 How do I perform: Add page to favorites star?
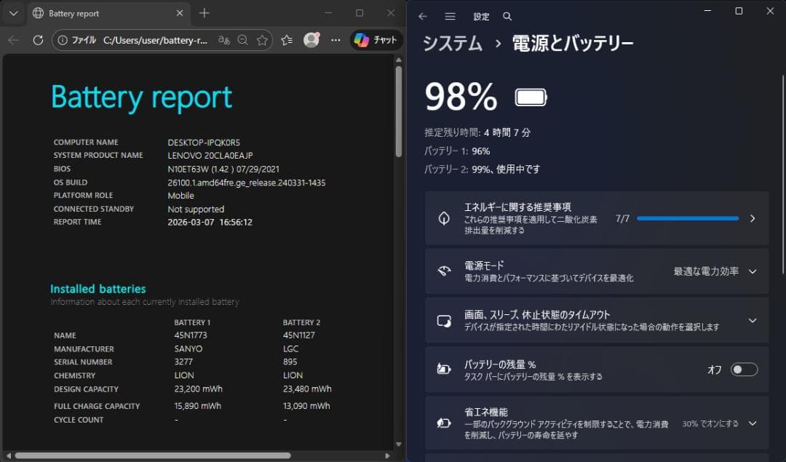pos(262,40)
